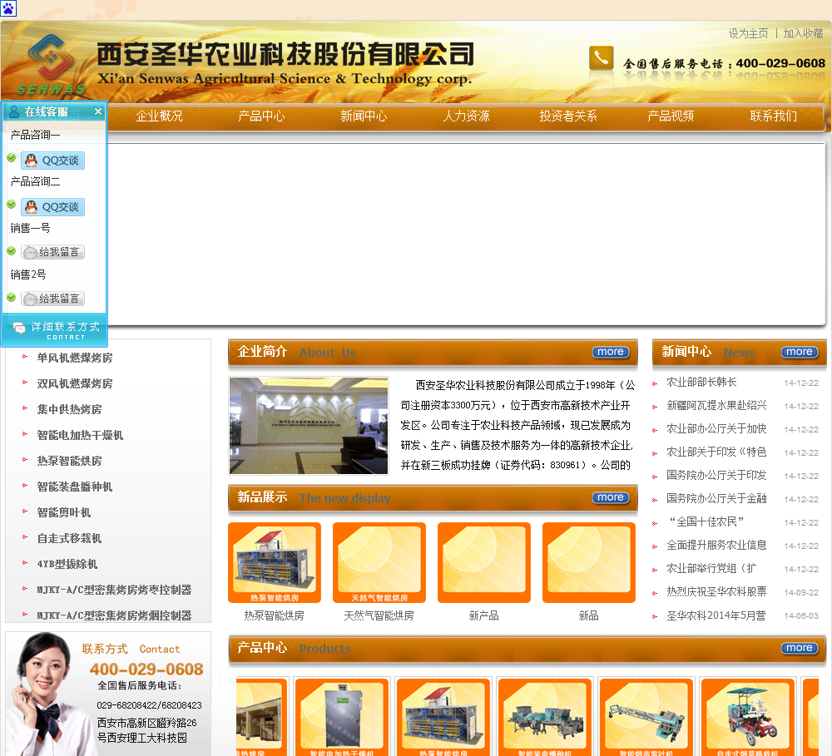Open 自走式移栽机 in product list
832x756 pixels.
click(x=70, y=538)
